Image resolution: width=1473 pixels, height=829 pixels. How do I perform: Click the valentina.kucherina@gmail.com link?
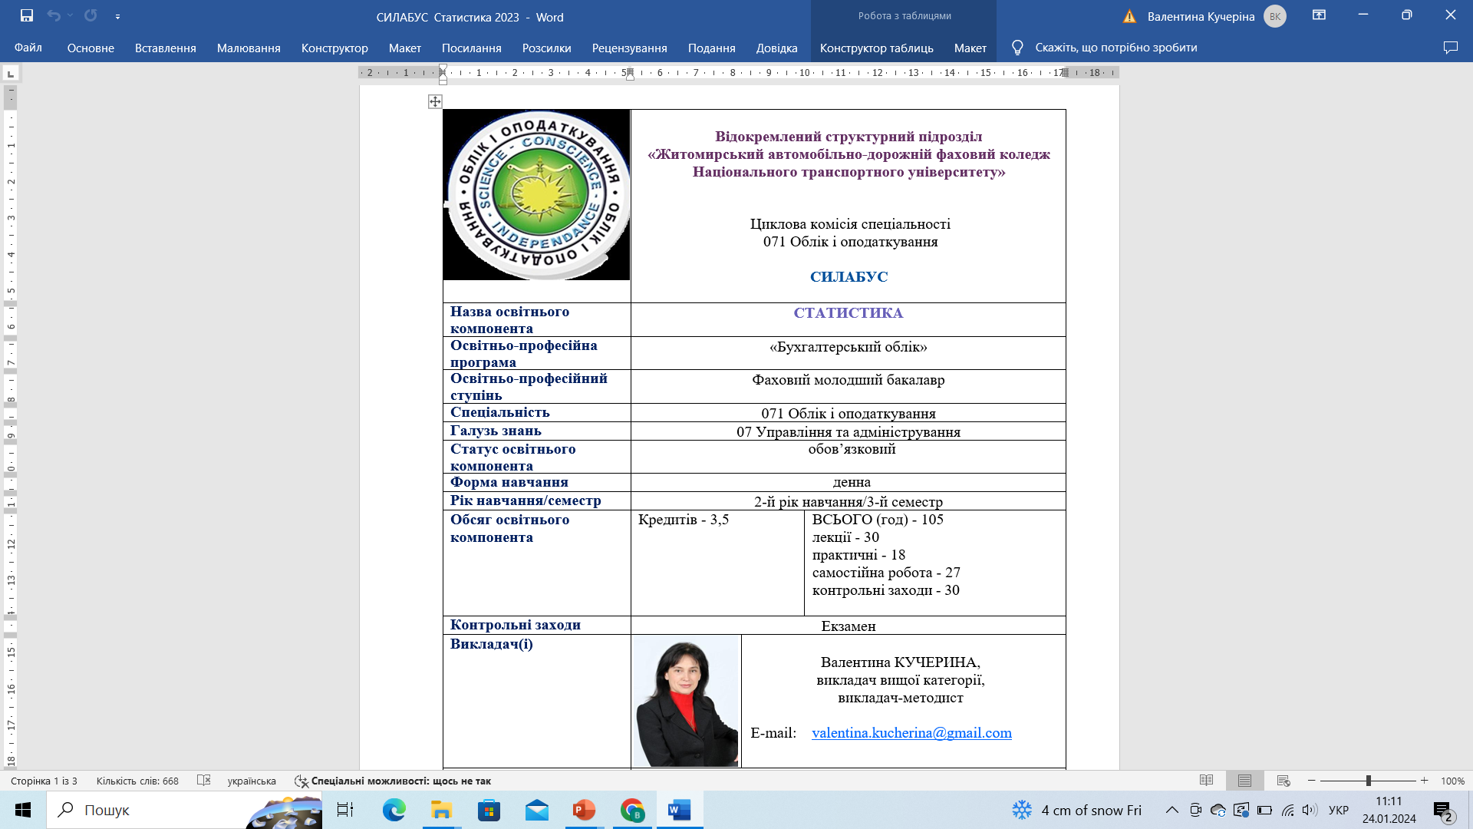pyautogui.click(x=911, y=733)
